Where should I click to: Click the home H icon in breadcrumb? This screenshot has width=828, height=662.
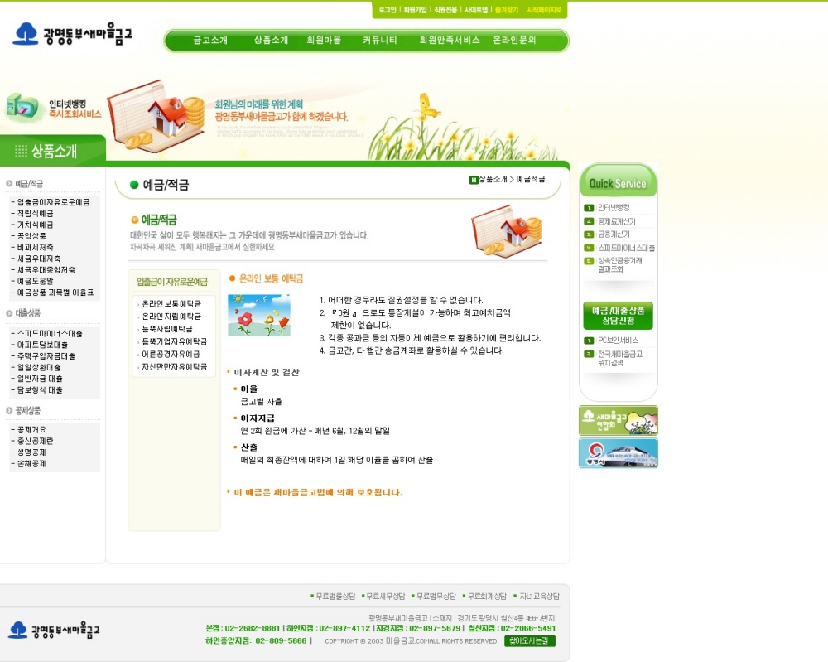[474, 180]
